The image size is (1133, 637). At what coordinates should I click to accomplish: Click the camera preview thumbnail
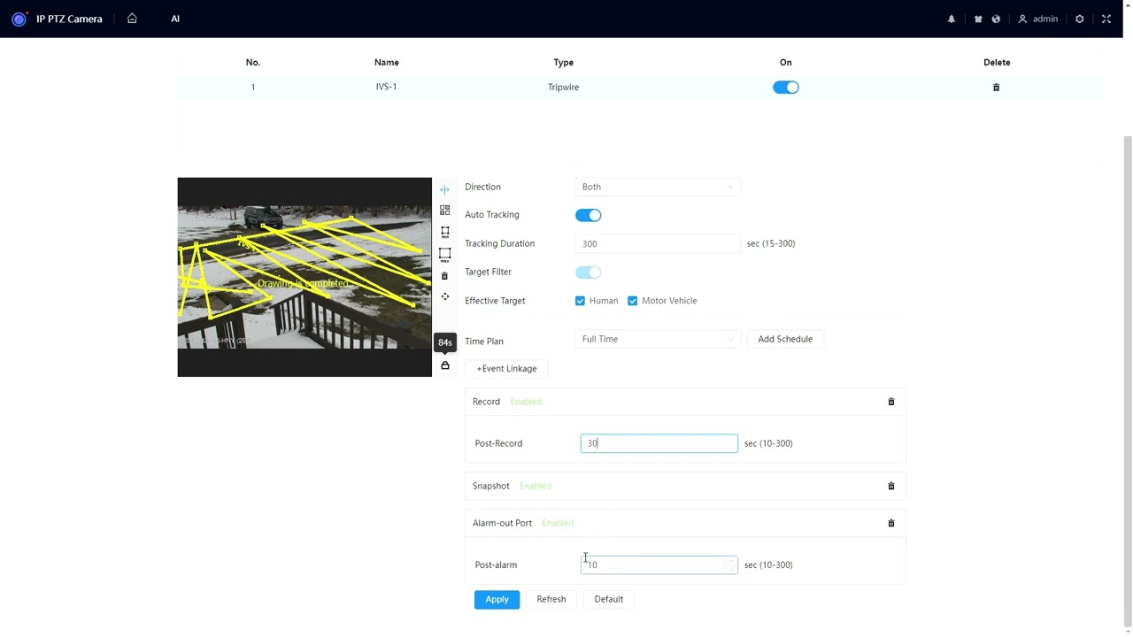pyautogui.click(x=304, y=277)
